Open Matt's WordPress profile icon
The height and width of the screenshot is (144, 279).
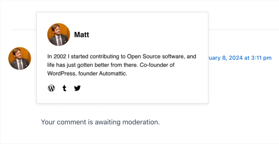pos(51,88)
